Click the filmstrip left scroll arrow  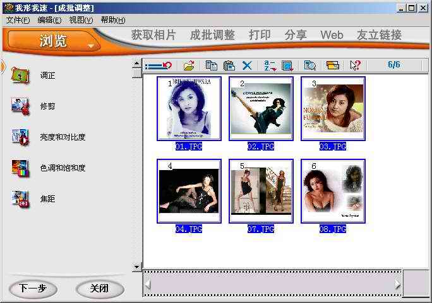[148, 284]
